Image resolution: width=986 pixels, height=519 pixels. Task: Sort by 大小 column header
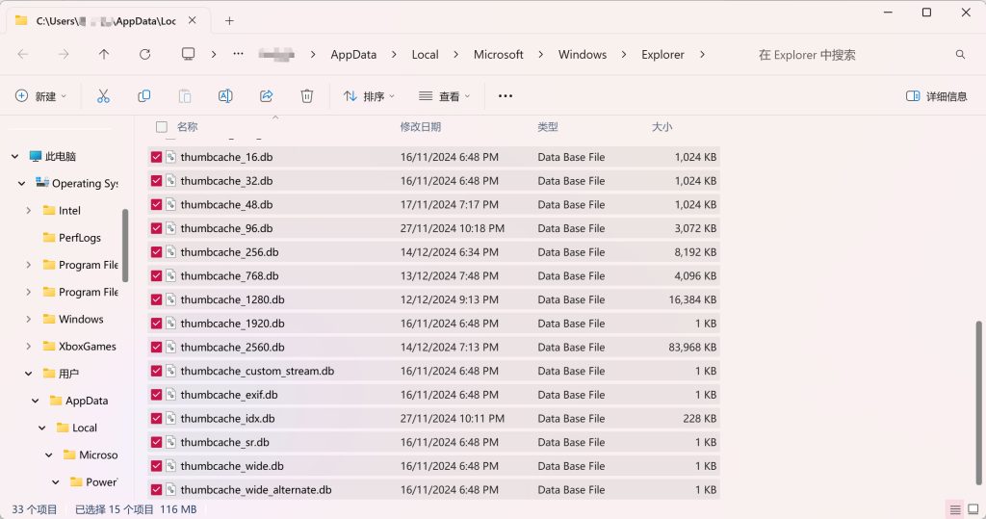click(x=662, y=127)
